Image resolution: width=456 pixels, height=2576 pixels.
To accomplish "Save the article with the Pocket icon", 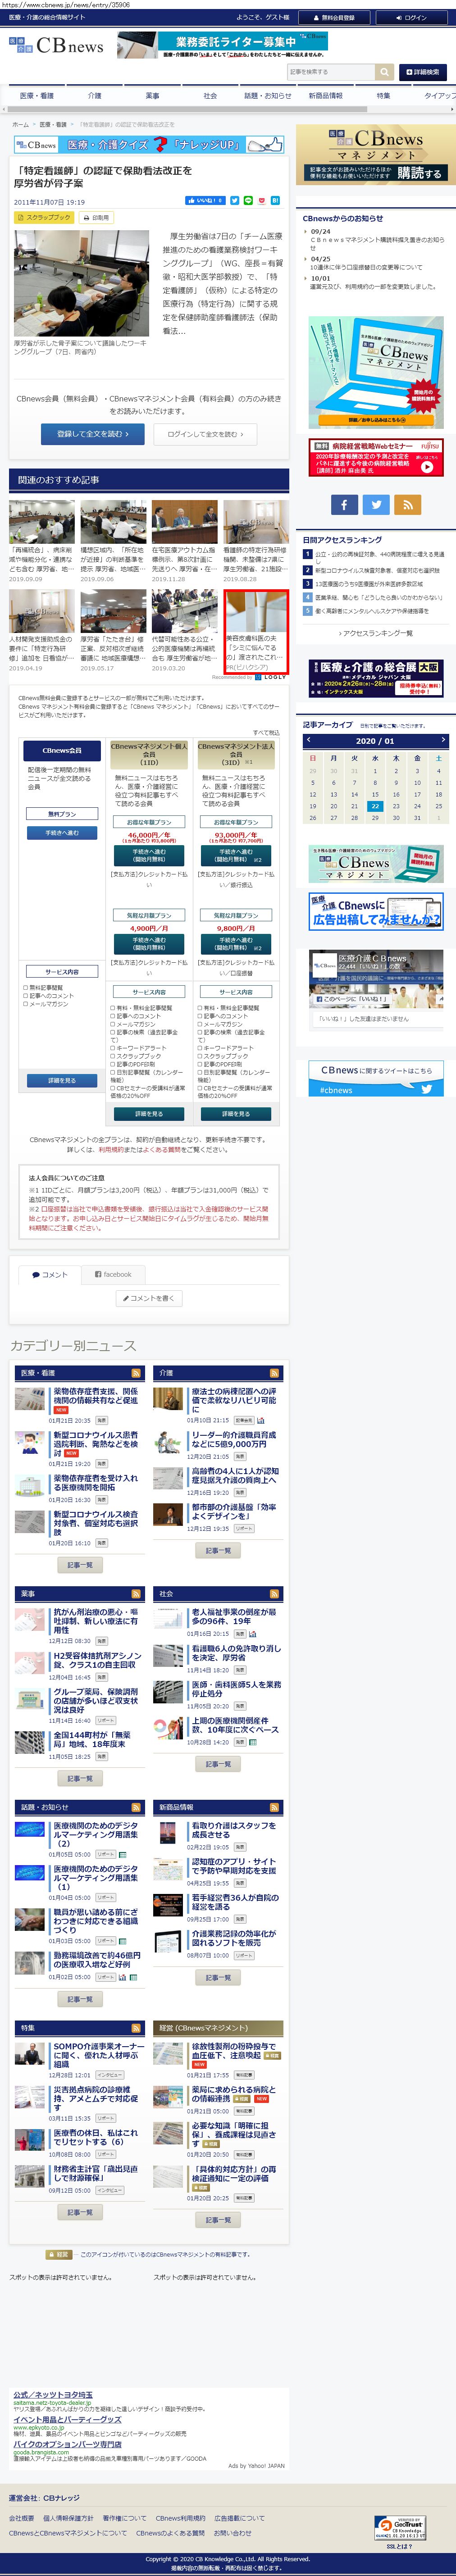I will point(261,201).
